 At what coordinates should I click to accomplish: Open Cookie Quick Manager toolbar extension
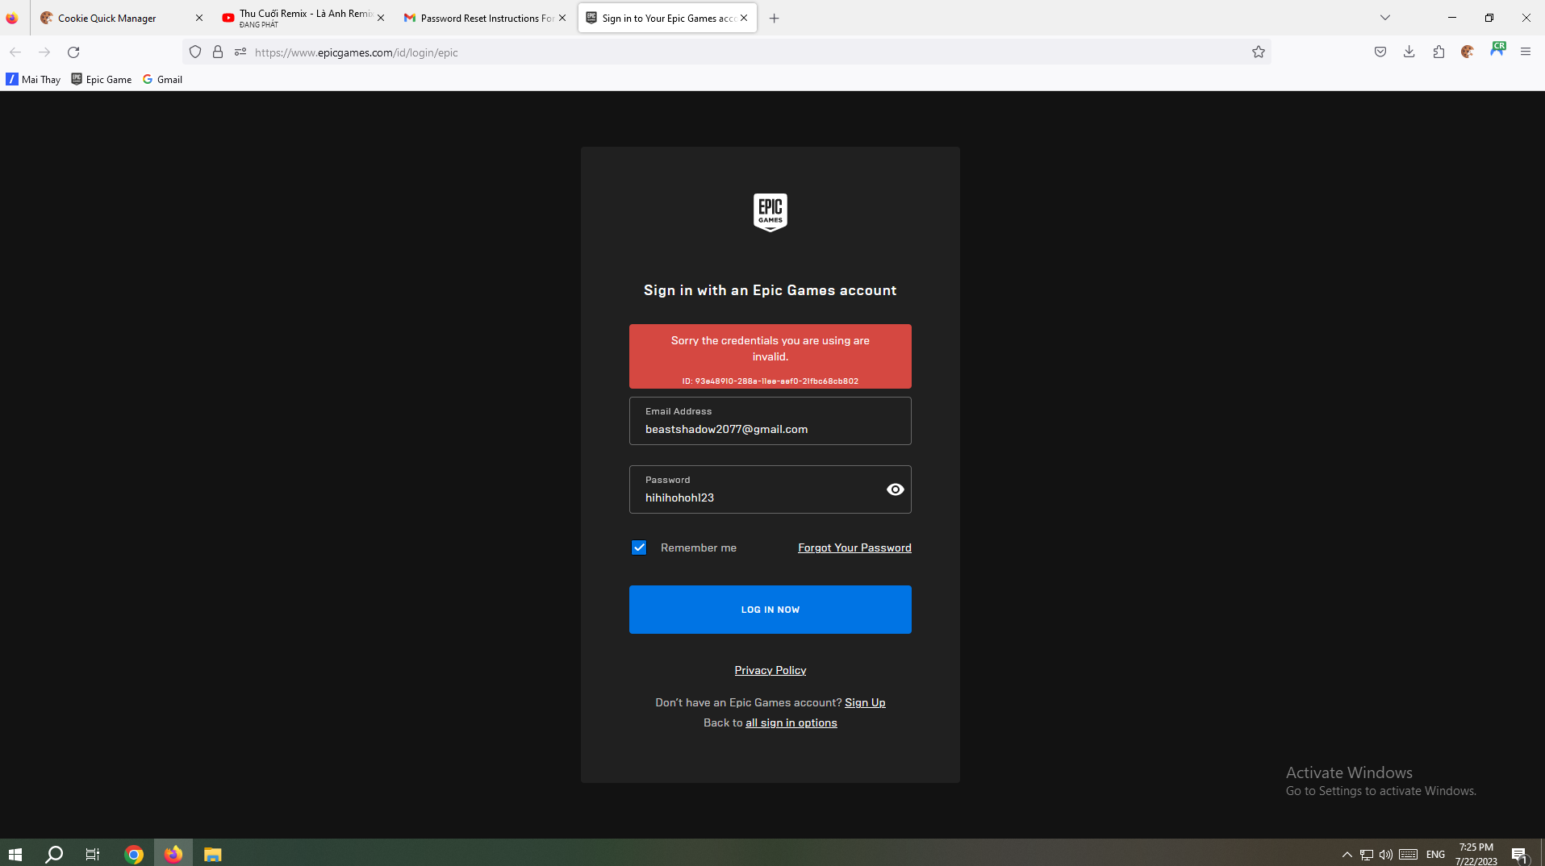pyautogui.click(x=1468, y=52)
